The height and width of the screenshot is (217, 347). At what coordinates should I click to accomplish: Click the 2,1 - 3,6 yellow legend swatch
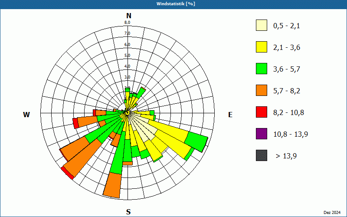pos(262,47)
